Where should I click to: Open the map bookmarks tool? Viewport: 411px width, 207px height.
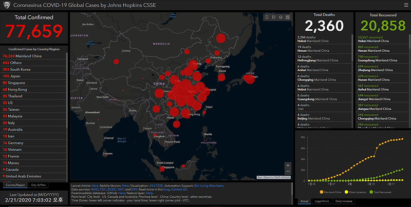click(x=267, y=17)
